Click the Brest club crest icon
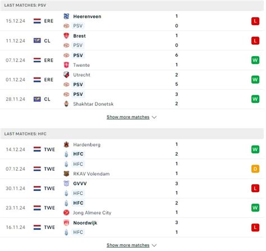The image size is (266, 251). [66, 36]
